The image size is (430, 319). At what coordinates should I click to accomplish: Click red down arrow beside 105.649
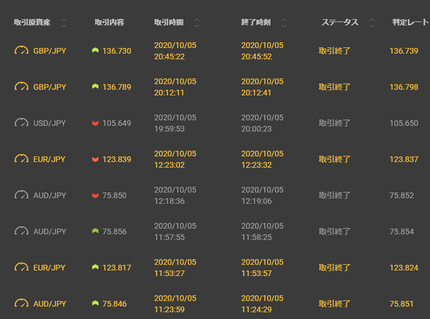click(95, 124)
